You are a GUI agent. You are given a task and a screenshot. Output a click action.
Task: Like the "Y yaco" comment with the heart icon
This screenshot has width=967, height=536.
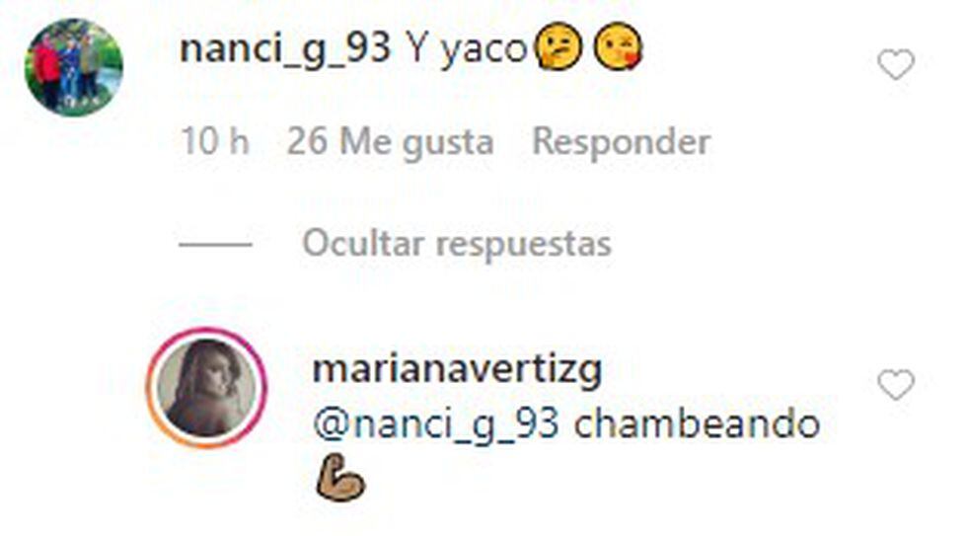[x=896, y=65]
